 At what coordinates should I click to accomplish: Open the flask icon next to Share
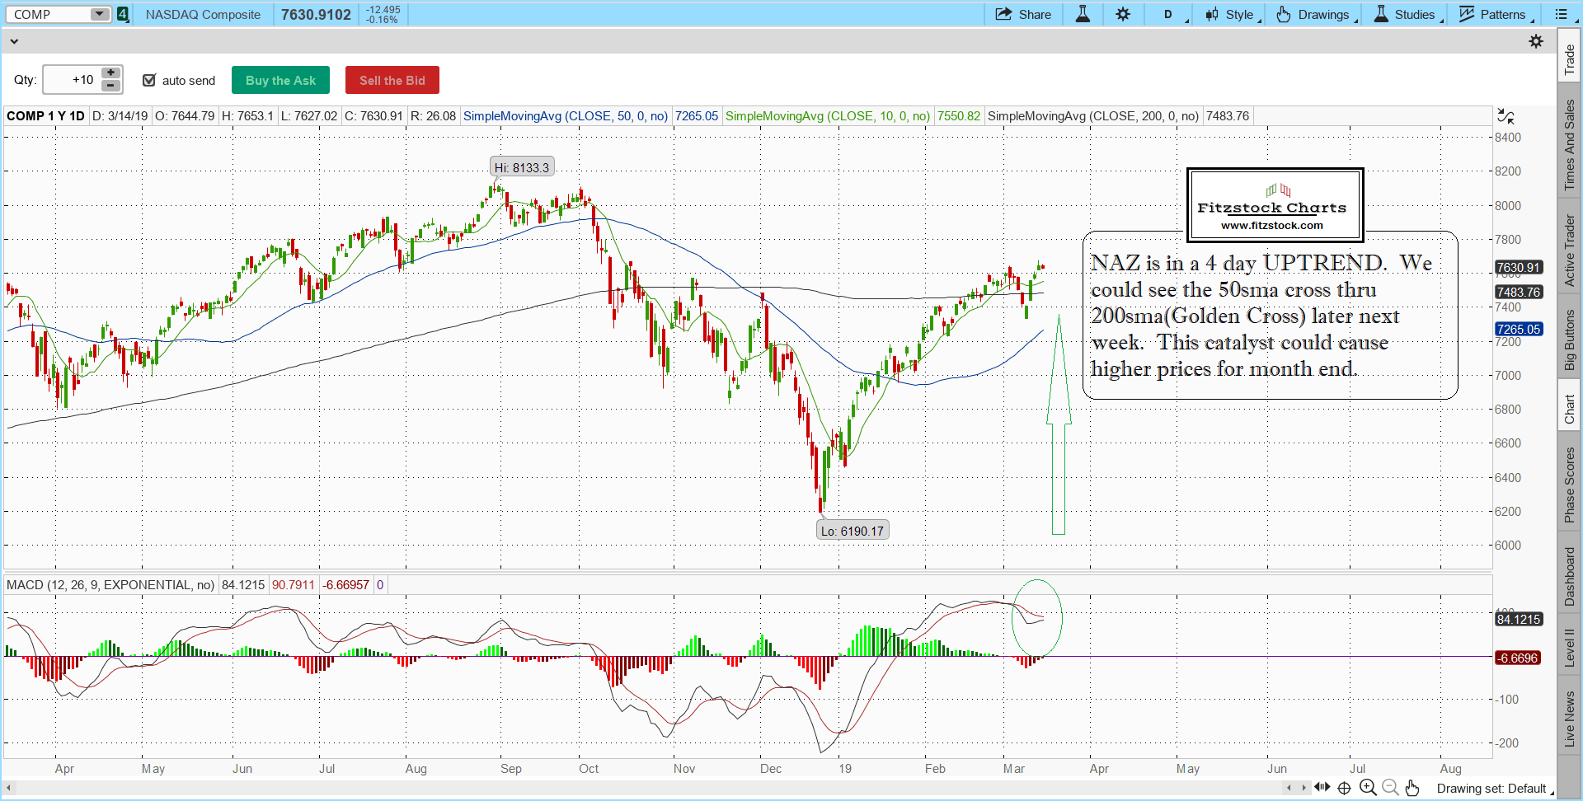[x=1083, y=14]
